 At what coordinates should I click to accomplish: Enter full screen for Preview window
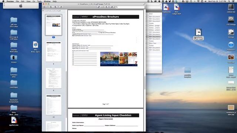coord(144,4)
